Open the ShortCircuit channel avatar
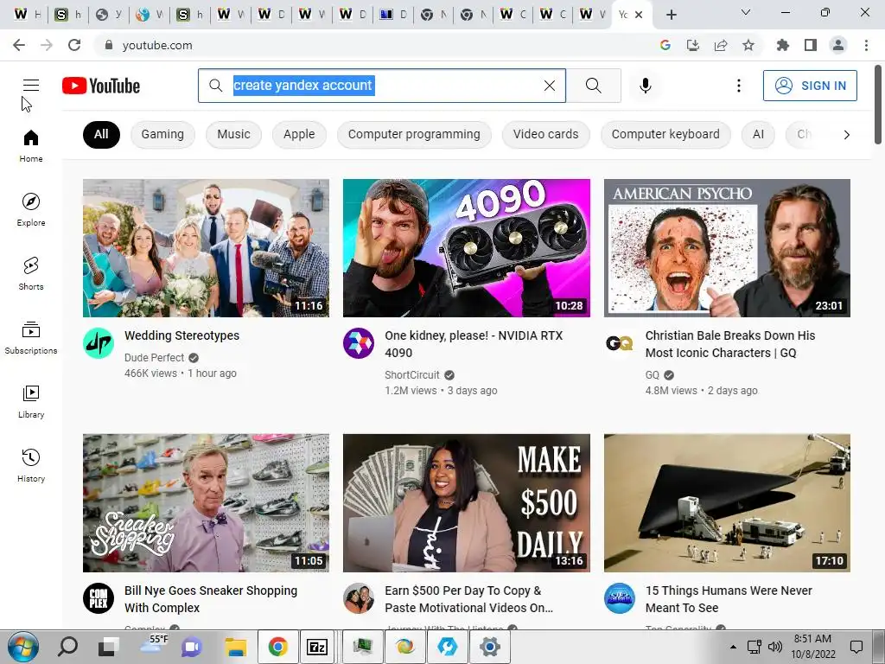The width and height of the screenshot is (885, 664). 359,342
